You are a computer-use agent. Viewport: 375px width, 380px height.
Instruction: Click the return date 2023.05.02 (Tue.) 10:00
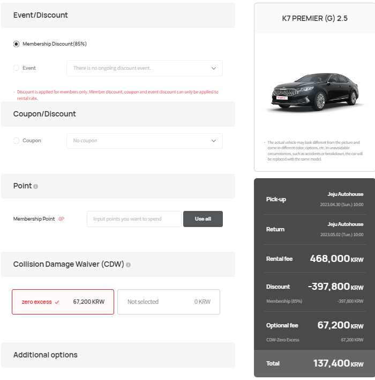pyautogui.click(x=342, y=235)
